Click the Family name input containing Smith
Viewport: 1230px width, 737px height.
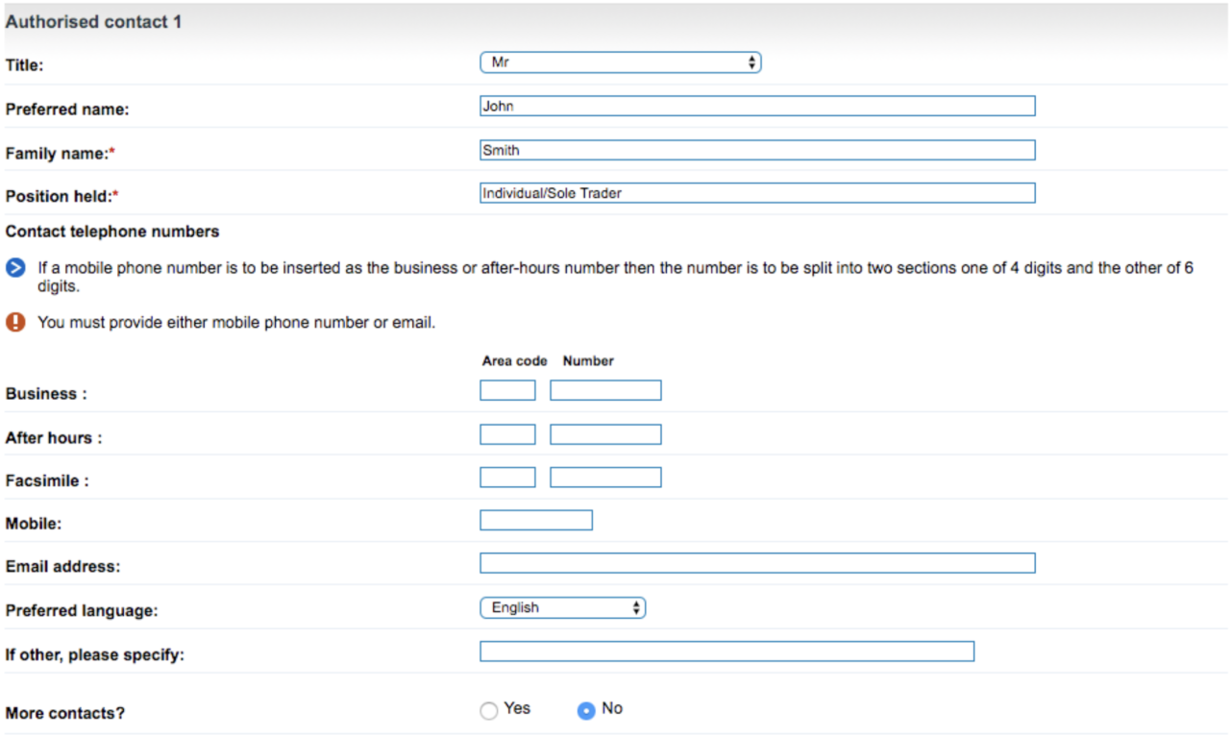(757, 150)
